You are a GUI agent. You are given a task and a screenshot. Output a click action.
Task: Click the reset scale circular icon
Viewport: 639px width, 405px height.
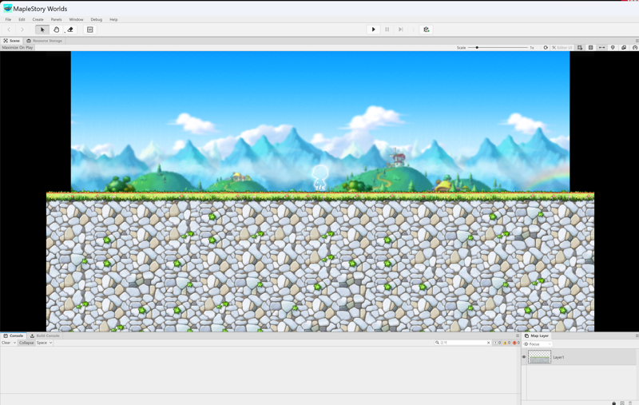(546, 48)
